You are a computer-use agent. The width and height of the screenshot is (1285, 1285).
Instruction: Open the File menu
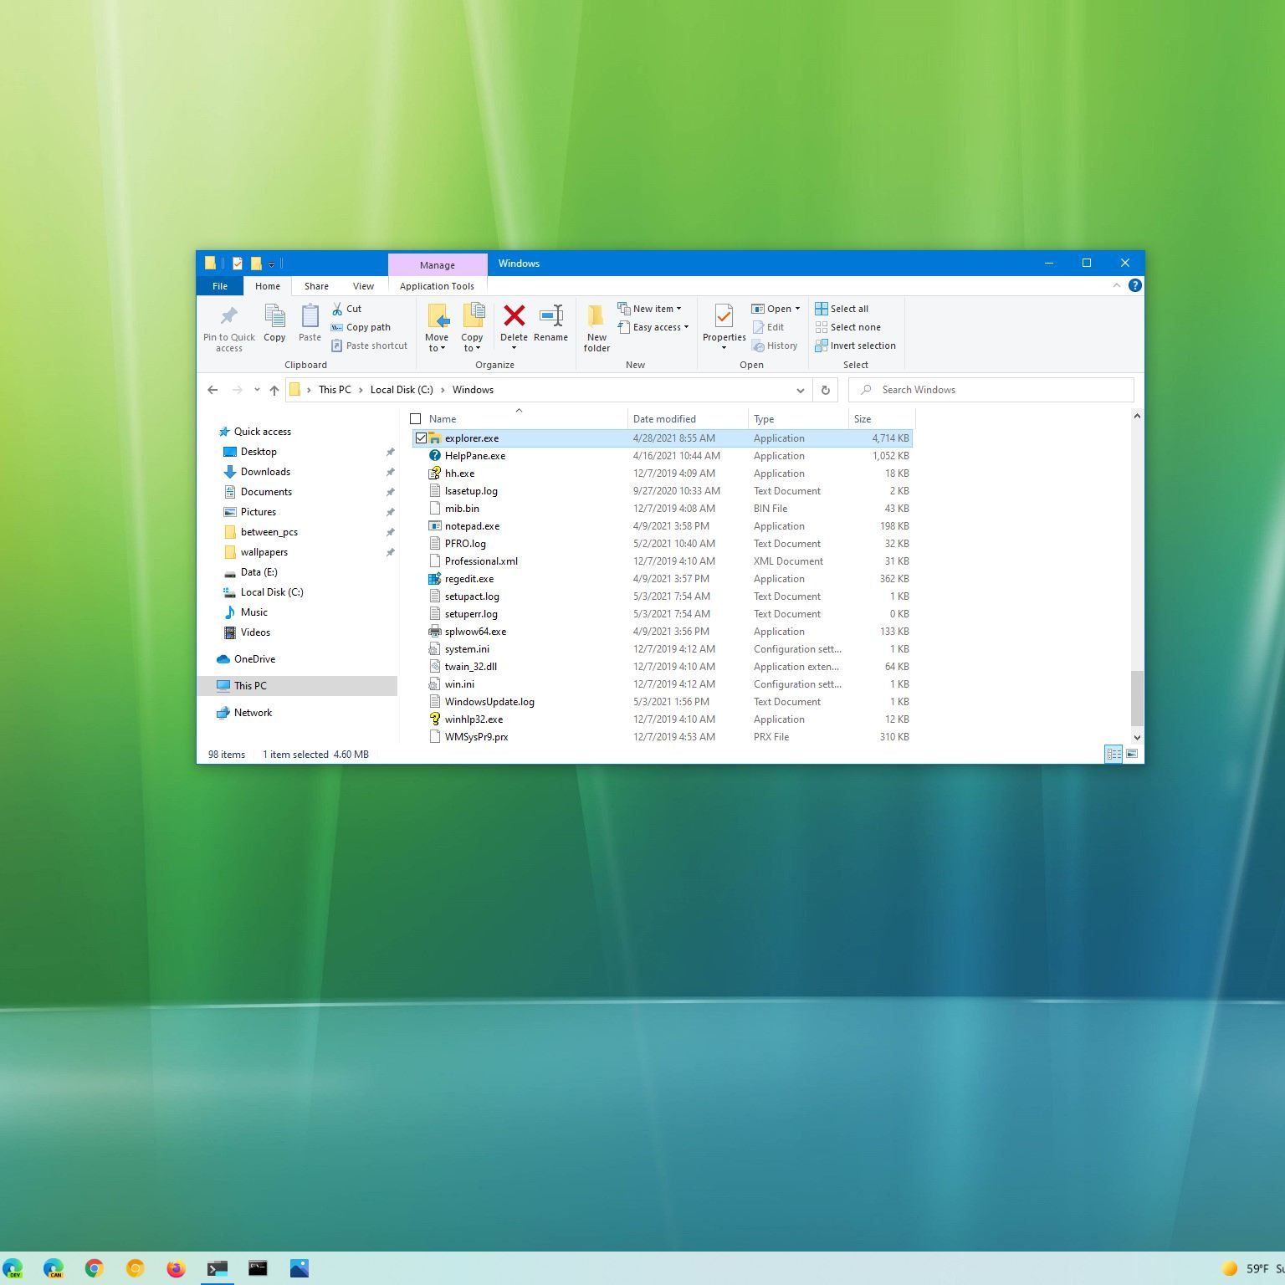click(x=220, y=286)
